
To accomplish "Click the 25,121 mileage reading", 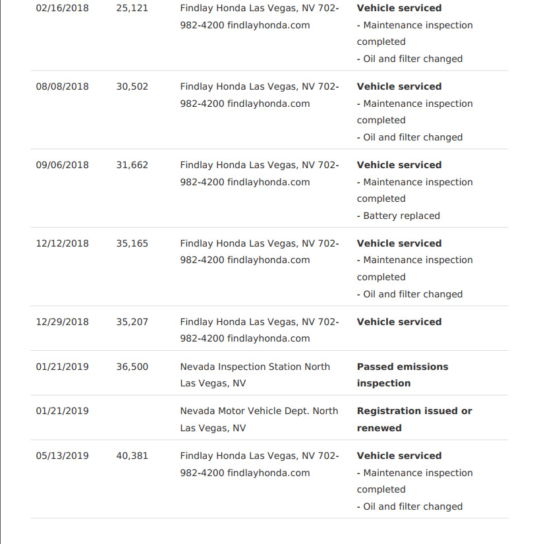I will pos(132,9).
